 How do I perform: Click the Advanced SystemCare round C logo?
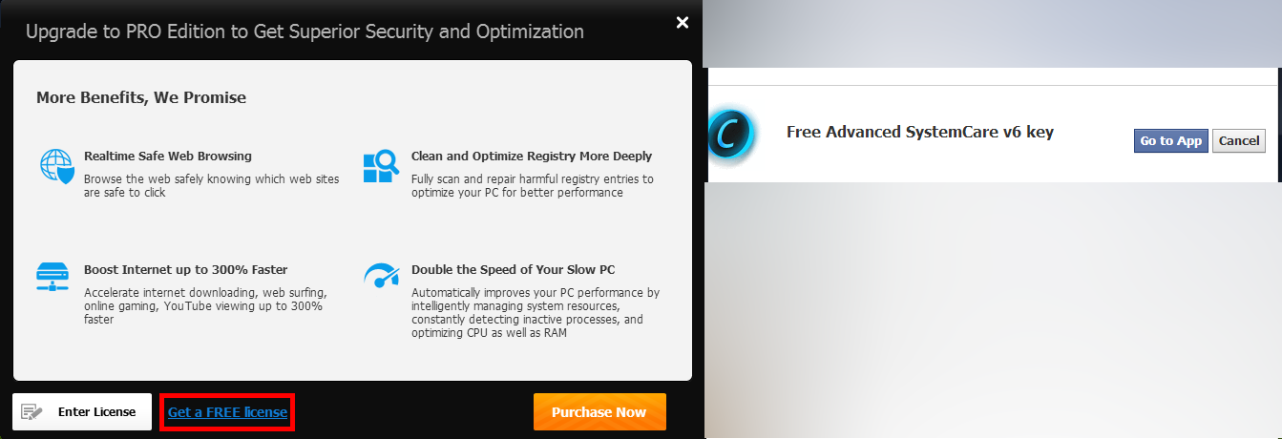(730, 134)
